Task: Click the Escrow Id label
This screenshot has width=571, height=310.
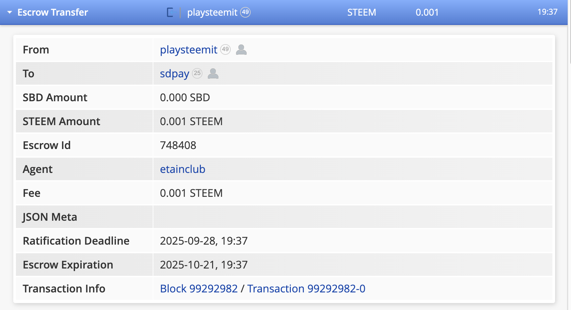Action: coord(47,145)
